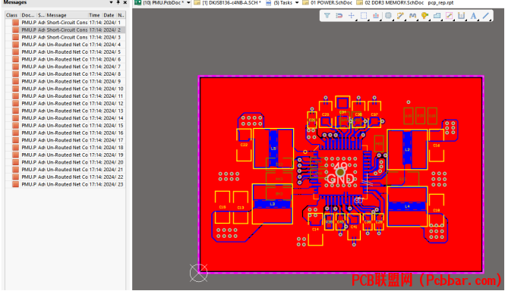Click the Message column header
505x291 pixels.
coord(56,15)
